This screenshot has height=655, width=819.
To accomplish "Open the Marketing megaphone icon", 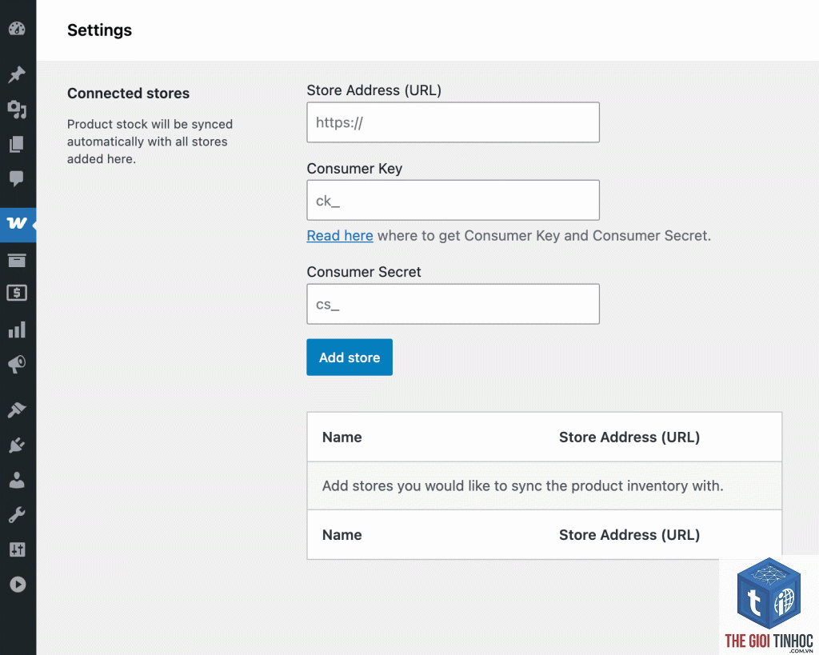I will (x=17, y=364).
